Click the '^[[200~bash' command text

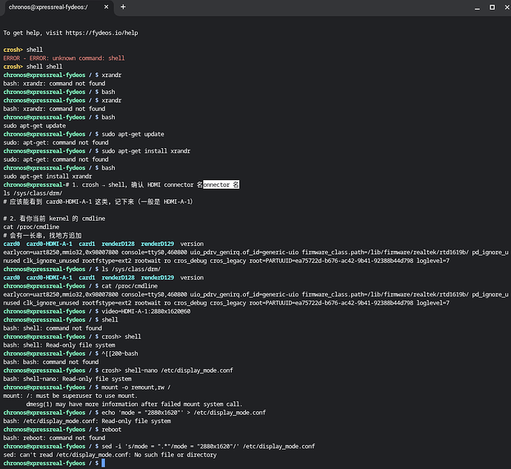(119, 353)
